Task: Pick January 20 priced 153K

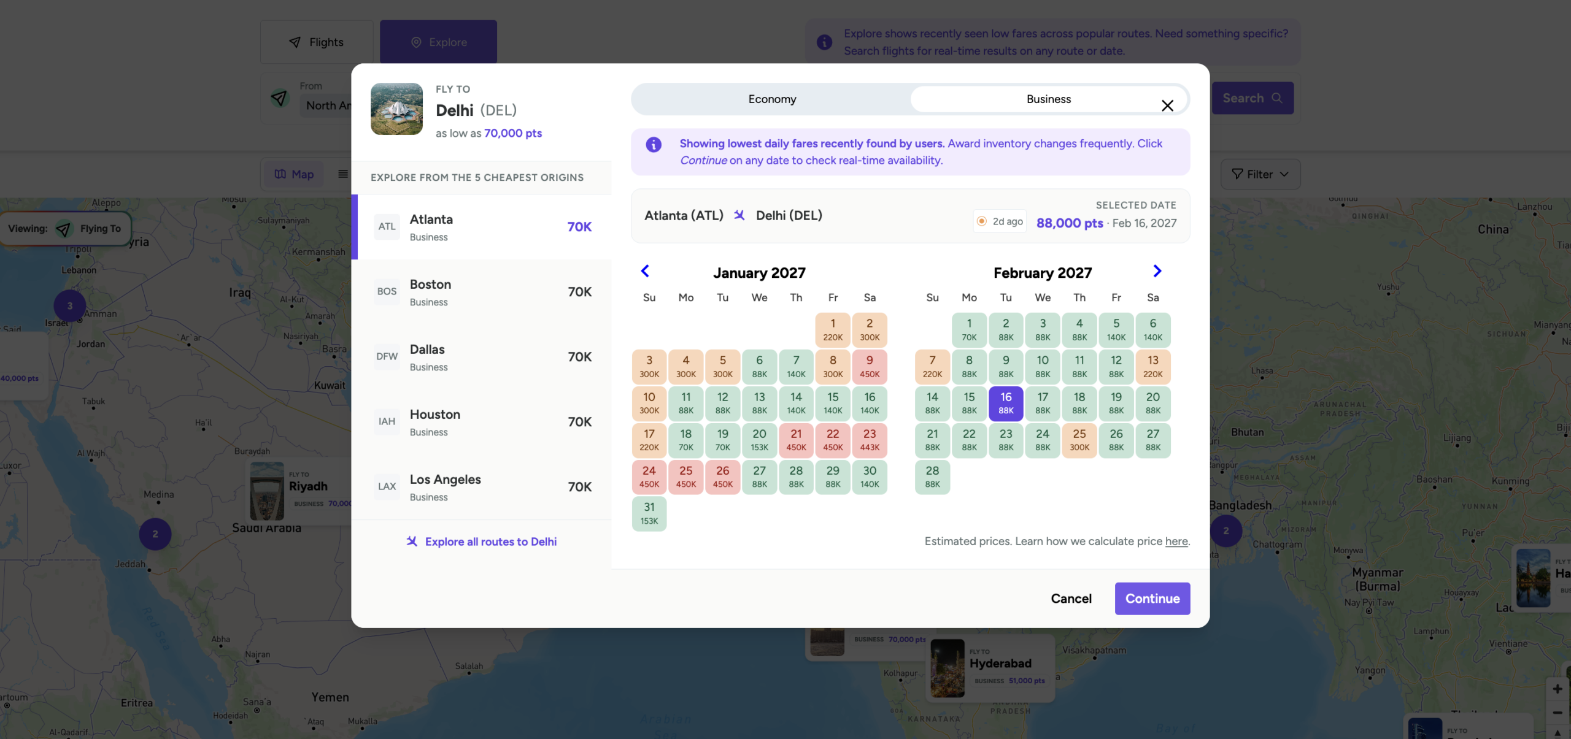Action: tap(759, 440)
